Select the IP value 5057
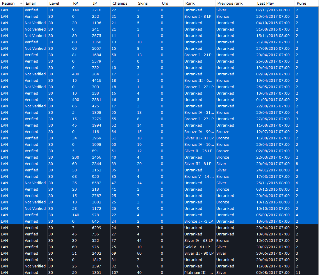The width and height of the screenshot is (319, 275). pos(97,48)
